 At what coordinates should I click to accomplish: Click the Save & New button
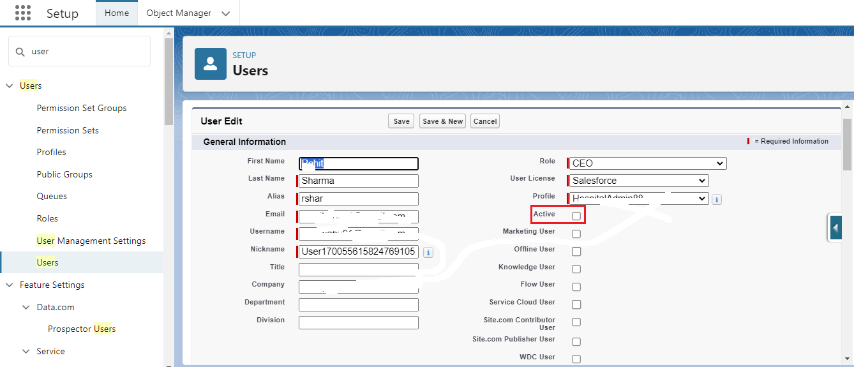442,121
